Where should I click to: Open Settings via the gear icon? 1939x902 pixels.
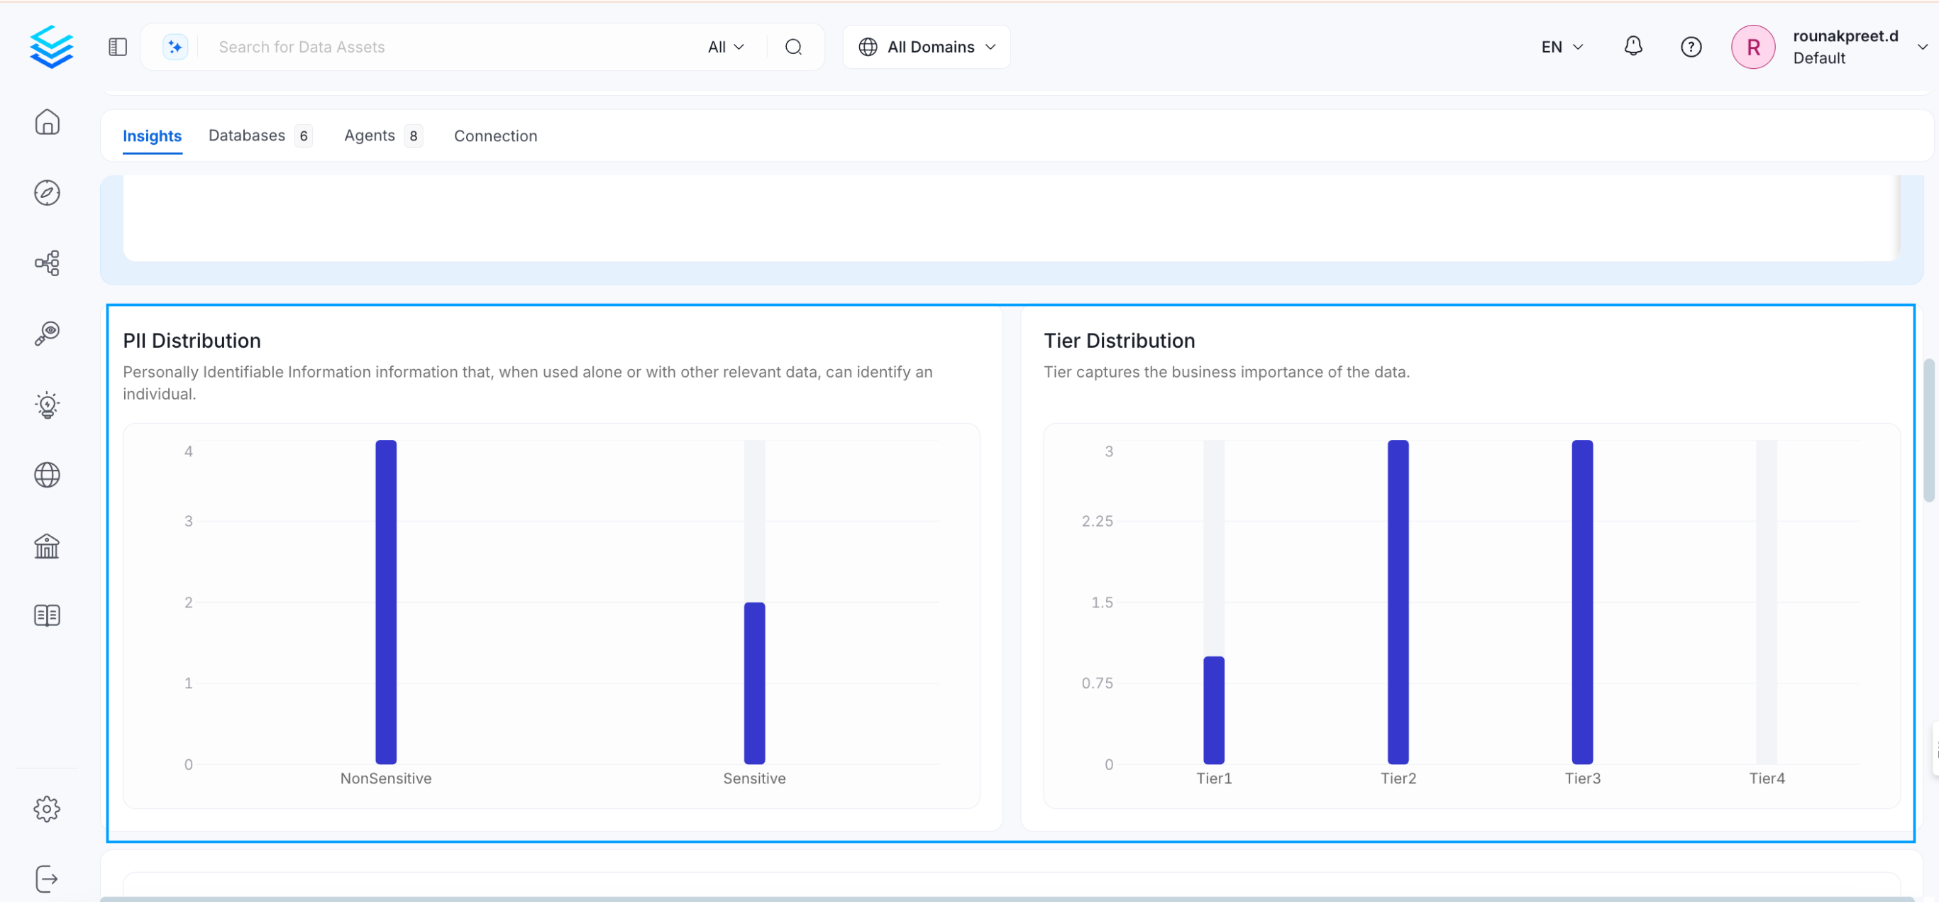point(47,808)
